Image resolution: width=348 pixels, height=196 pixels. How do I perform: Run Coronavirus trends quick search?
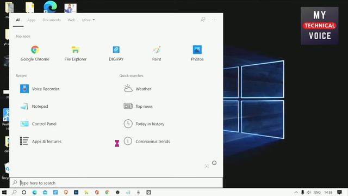coord(147,142)
